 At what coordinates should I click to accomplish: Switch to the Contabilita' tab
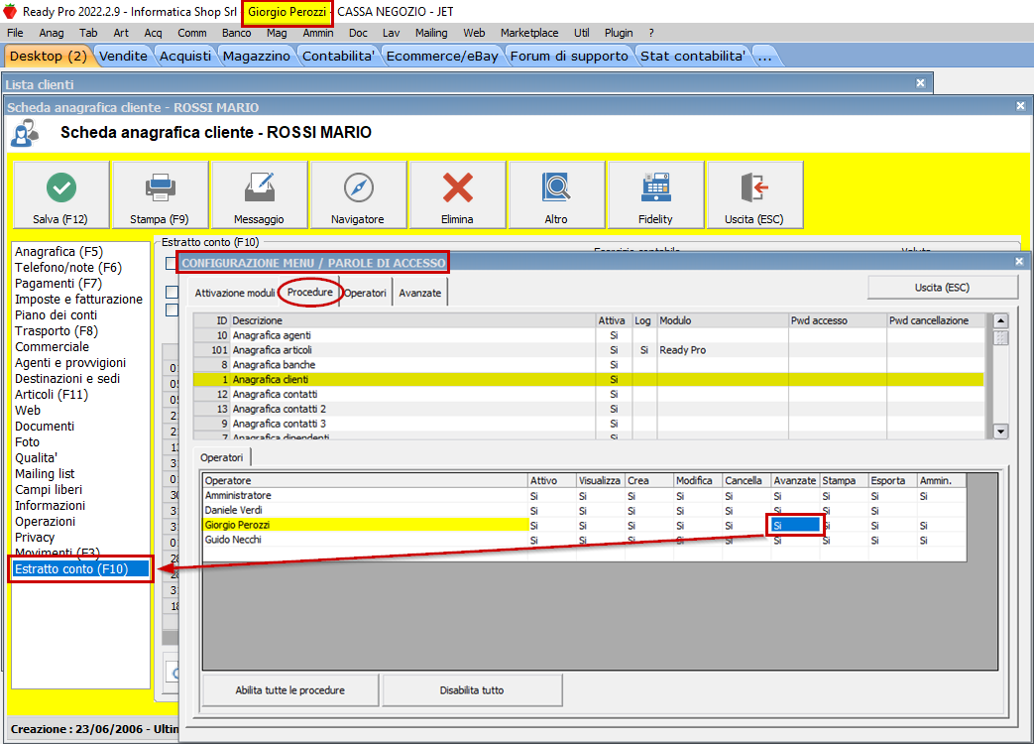click(x=338, y=57)
